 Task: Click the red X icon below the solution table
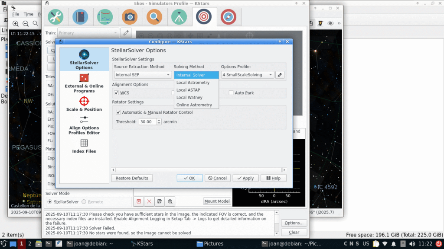click(149, 201)
